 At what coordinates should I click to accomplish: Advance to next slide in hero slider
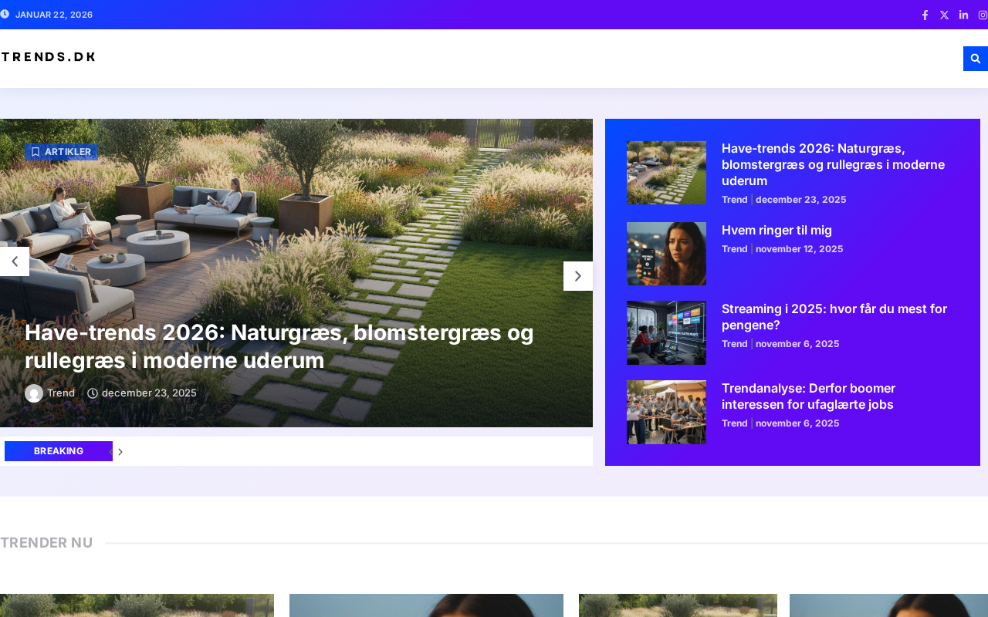(x=577, y=276)
